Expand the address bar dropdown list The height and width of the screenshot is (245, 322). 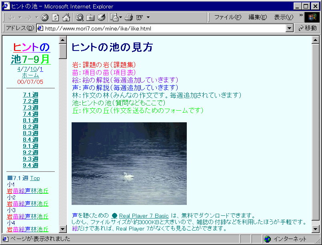[290, 28]
